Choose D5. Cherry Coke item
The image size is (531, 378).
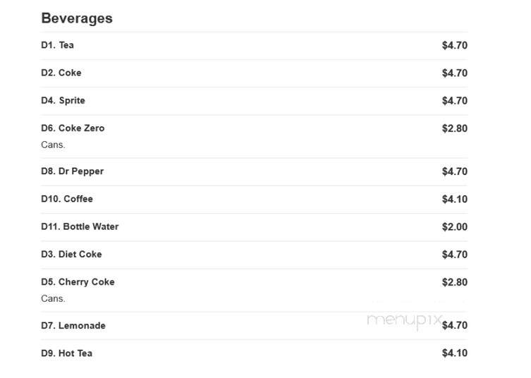coord(255,291)
